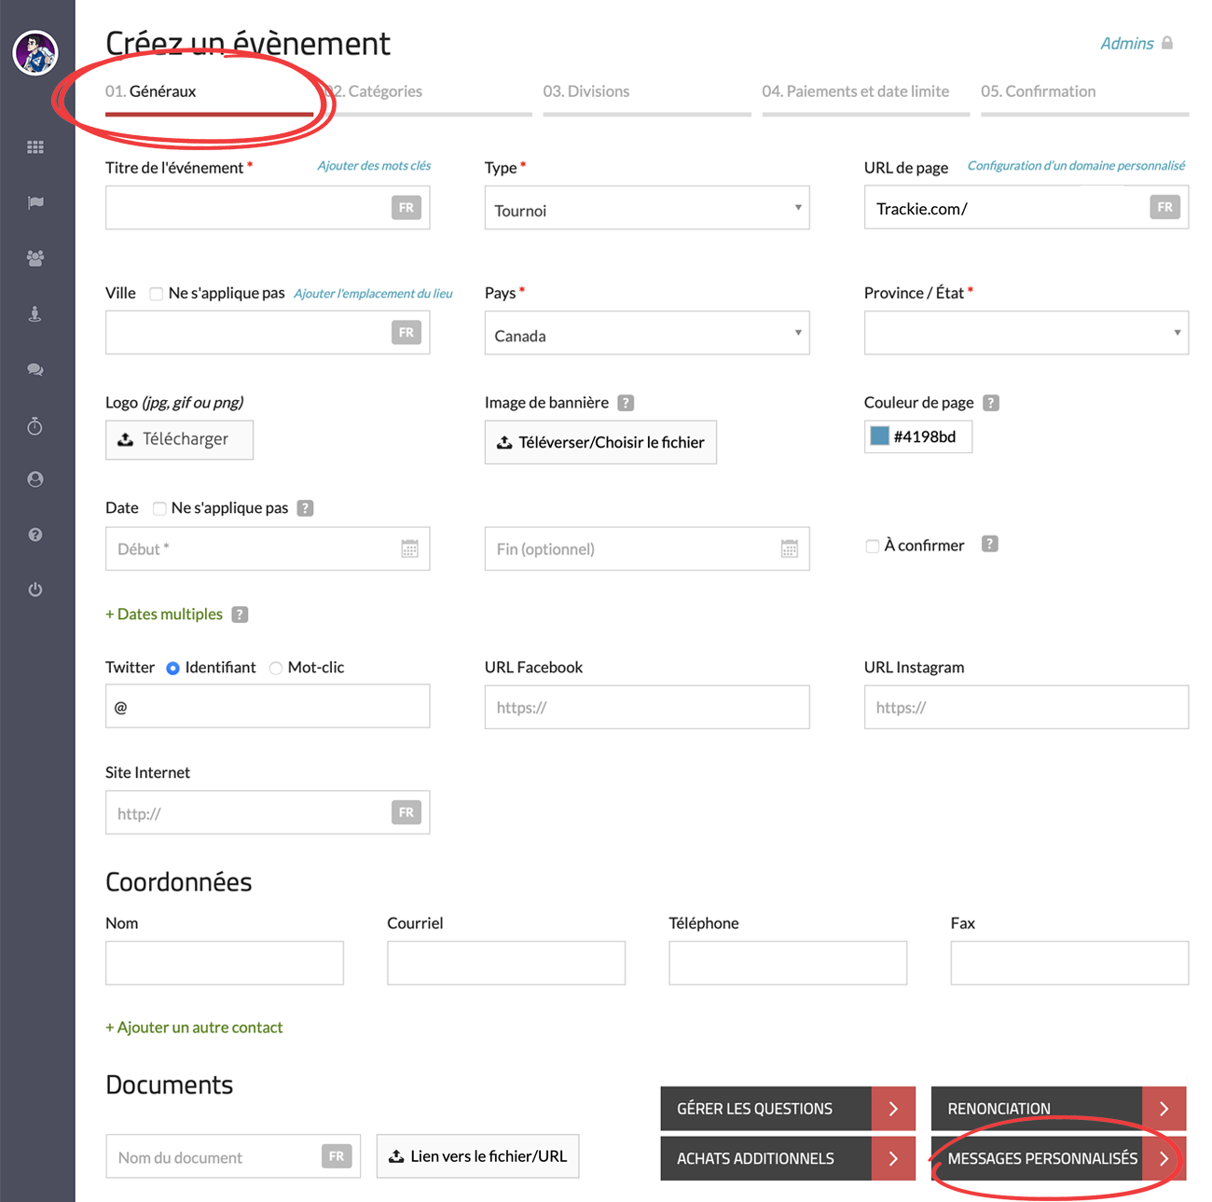This screenshot has width=1212, height=1202.
Task: Open the group of people sidebar icon
Action: [35, 258]
